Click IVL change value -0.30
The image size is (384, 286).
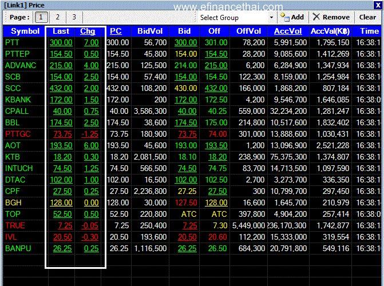90,237
